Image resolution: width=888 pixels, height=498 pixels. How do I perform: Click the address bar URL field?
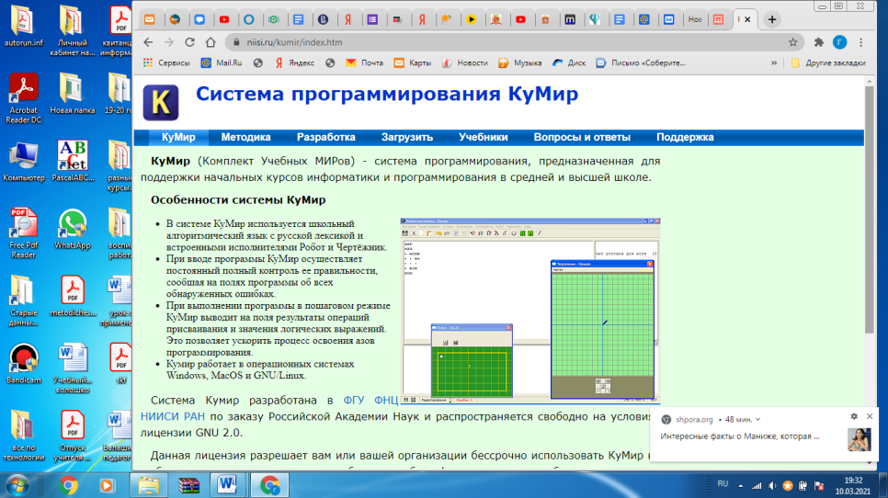(x=509, y=42)
